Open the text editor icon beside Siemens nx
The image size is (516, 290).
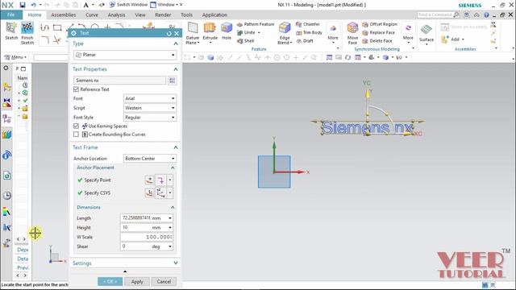[x=172, y=81]
